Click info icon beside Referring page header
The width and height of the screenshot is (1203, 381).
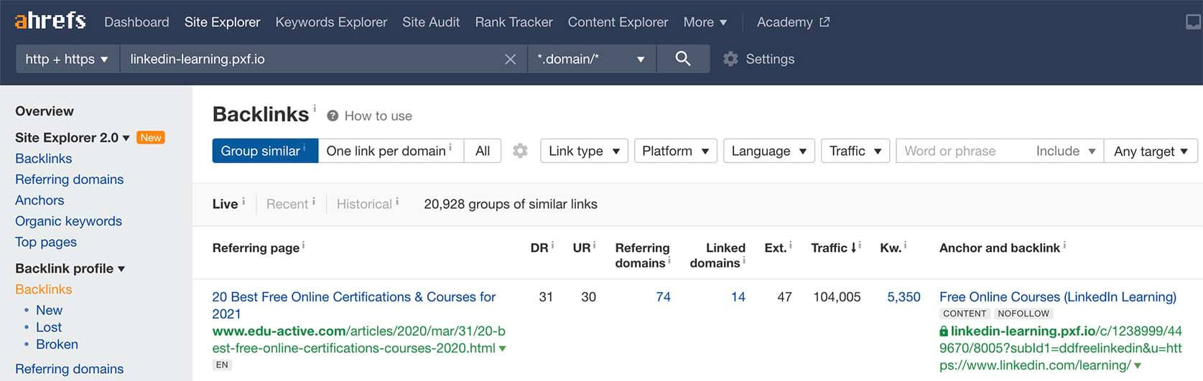[303, 245]
